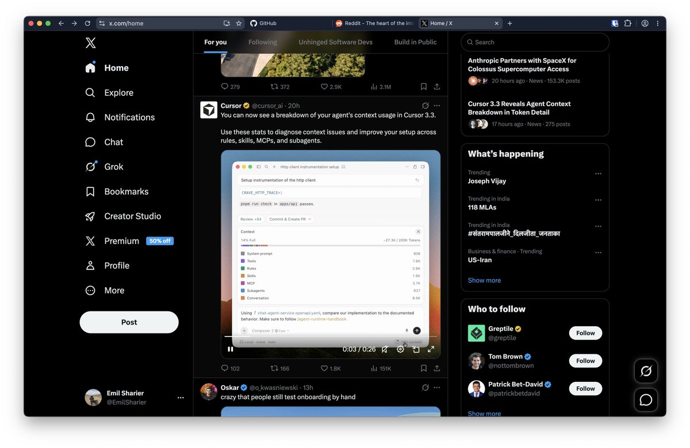Select the For you tab

tap(216, 42)
